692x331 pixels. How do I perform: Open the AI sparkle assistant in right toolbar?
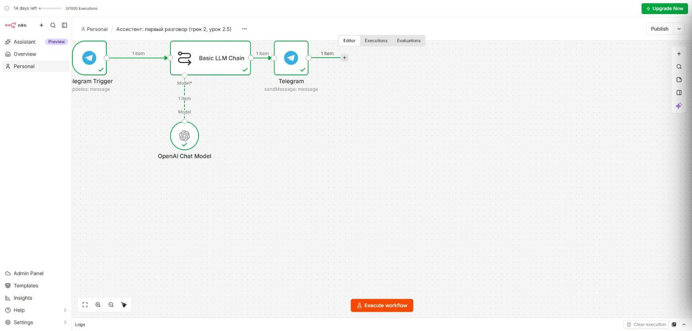click(679, 106)
